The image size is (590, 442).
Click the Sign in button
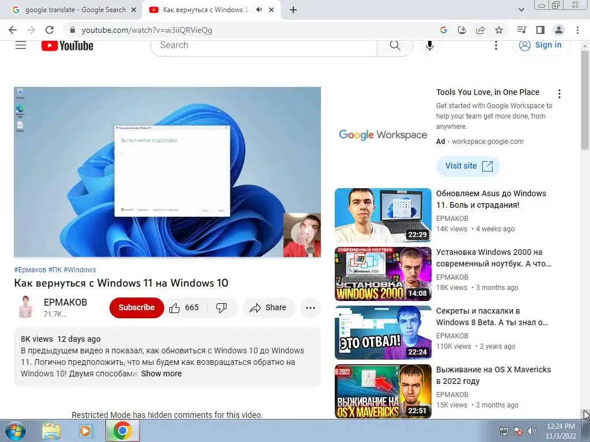tap(541, 45)
